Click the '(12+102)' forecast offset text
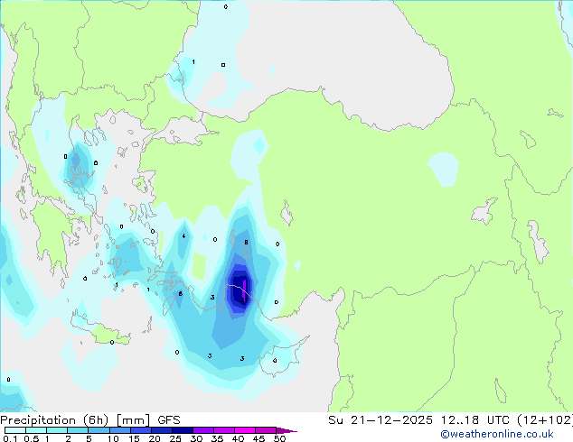Viewport: 573px width, 442px height. point(545,420)
